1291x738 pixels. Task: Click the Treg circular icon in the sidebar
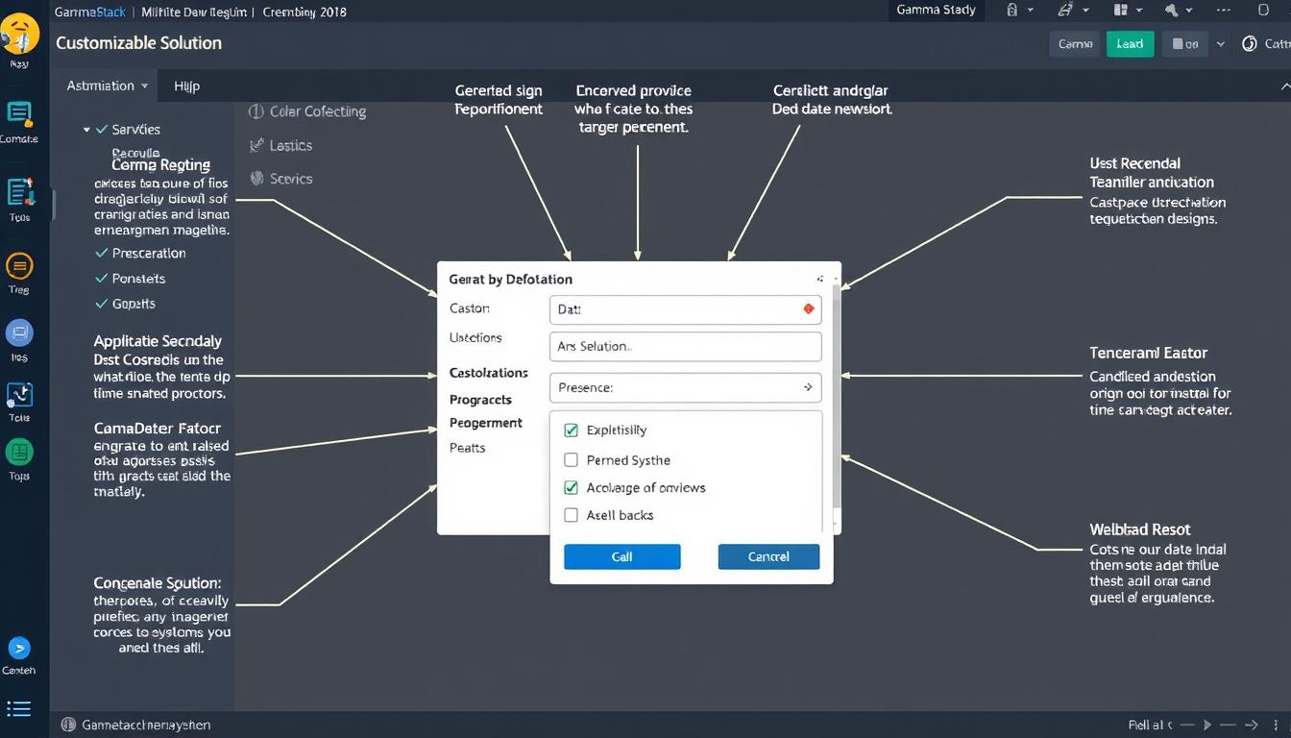pyautogui.click(x=20, y=266)
